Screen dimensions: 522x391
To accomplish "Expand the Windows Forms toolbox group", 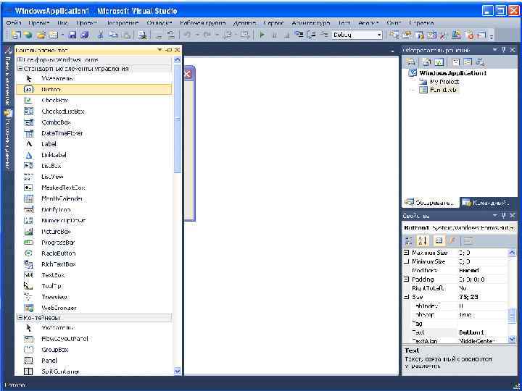I will 20,60.
